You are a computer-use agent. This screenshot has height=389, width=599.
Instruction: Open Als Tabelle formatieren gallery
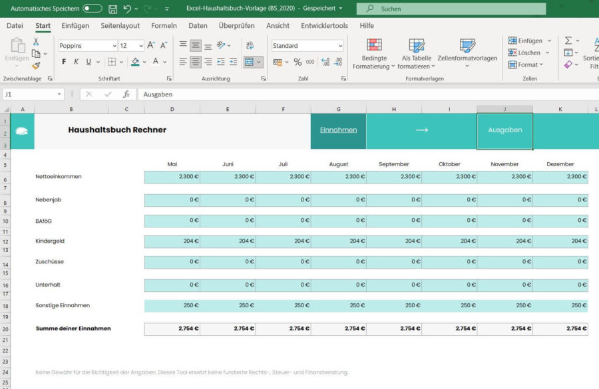(x=417, y=54)
